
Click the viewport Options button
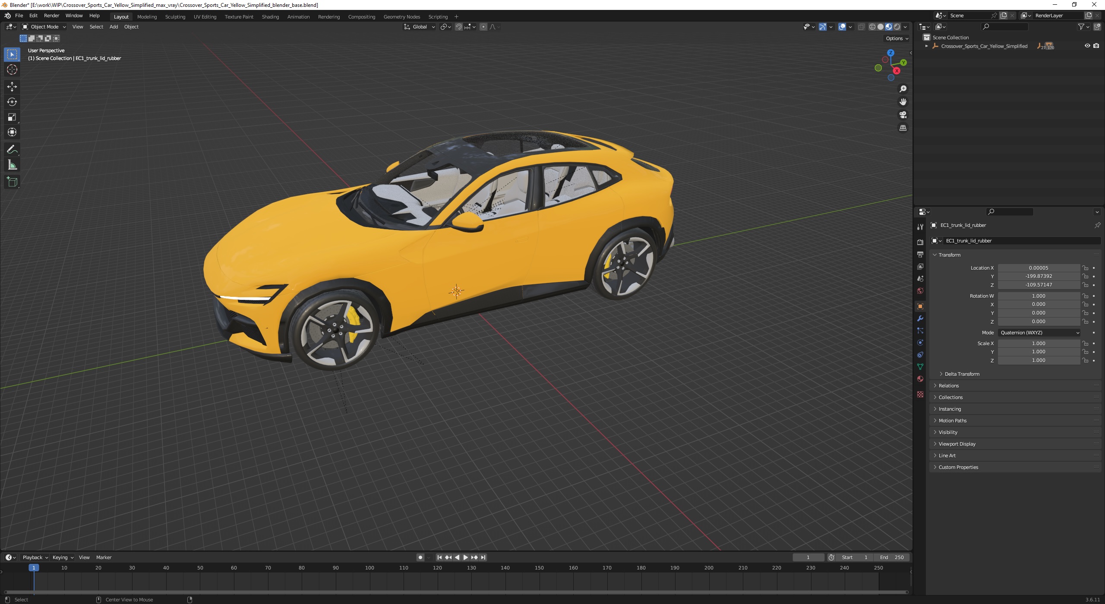point(897,38)
